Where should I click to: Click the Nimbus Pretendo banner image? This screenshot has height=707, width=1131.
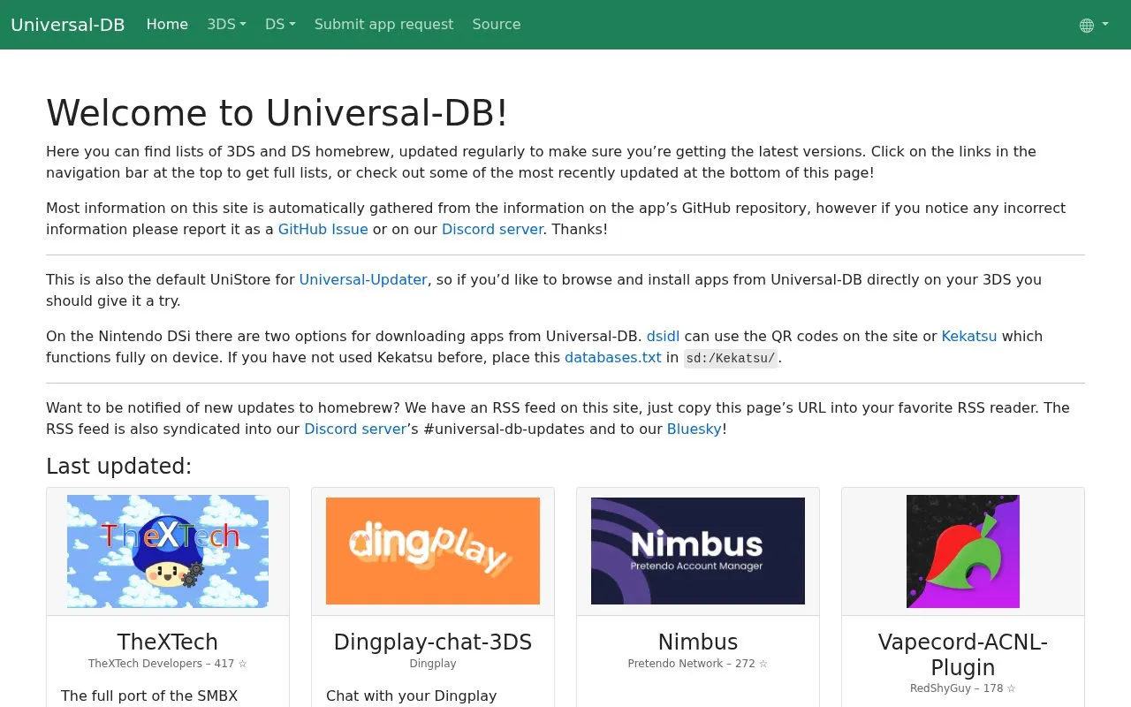point(698,551)
